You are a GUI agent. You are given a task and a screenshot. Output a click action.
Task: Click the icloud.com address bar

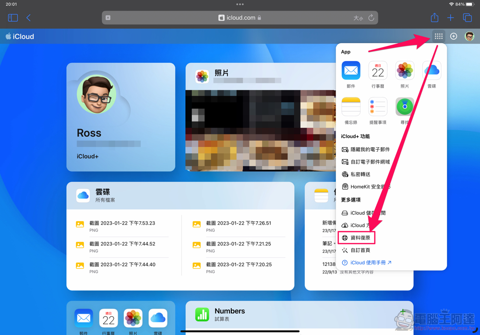pyautogui.click(x=239, y=18)
